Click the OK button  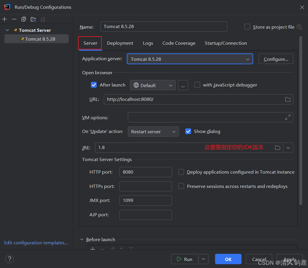point(228,259)
